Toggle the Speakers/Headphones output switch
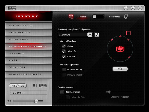 99,17
